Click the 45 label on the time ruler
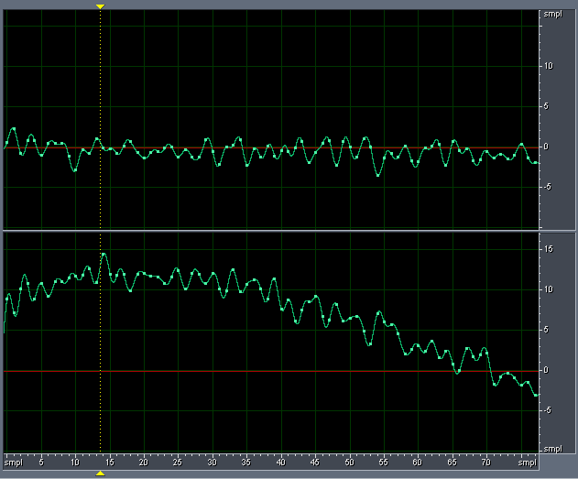This screenshot has width=578, height=479. click(x=315, y=462)
